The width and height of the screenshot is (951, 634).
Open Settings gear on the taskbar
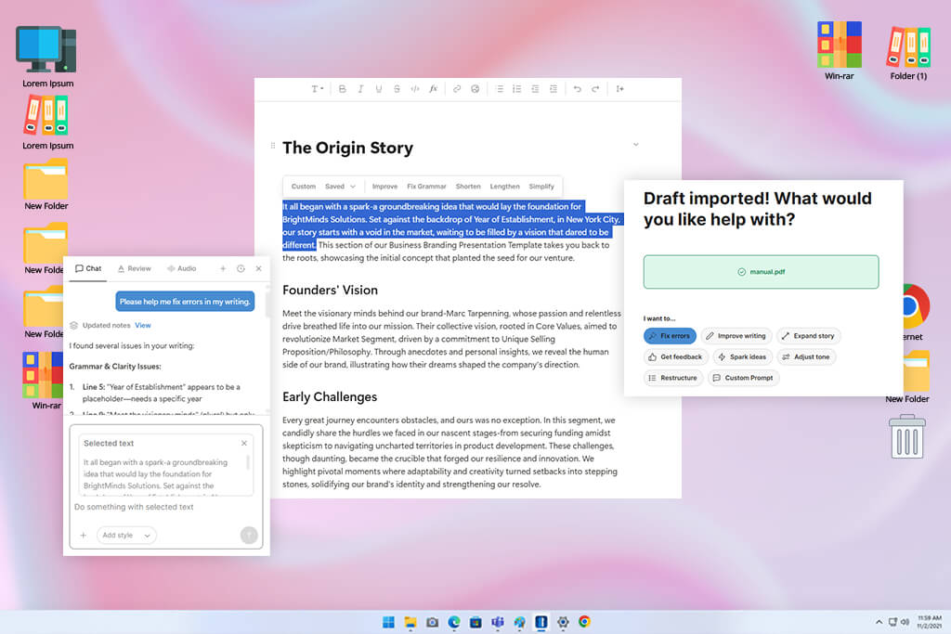click(563, 622)
